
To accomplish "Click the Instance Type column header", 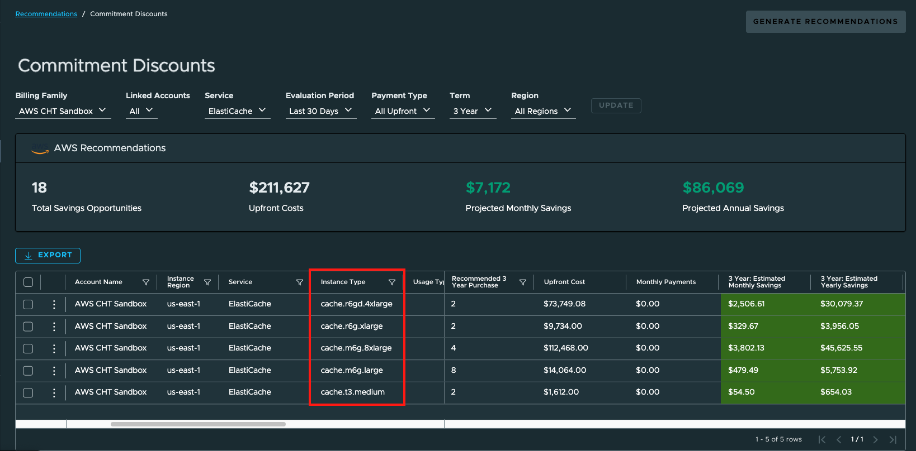I will pyautogui.click(x=343, y=282).
